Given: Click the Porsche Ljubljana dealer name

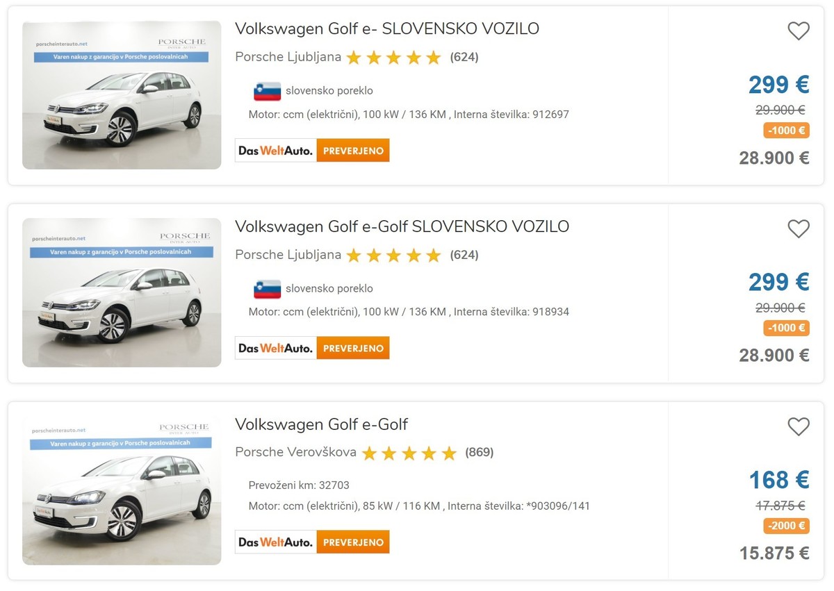Looking at the screenshot, I should [x=287, y=57].
